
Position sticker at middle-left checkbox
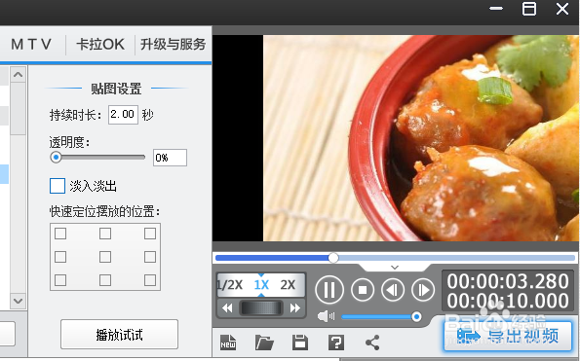[60, 257]
